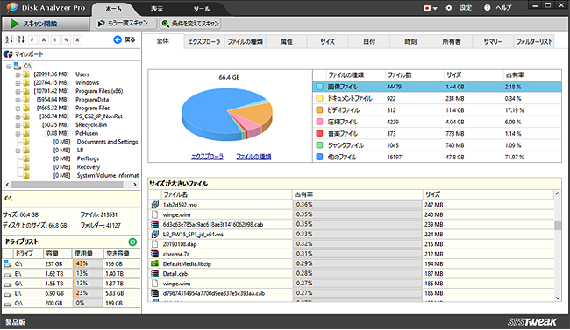
Task: Click 容量 column header in drive list
Action: (x=58, y=253)
